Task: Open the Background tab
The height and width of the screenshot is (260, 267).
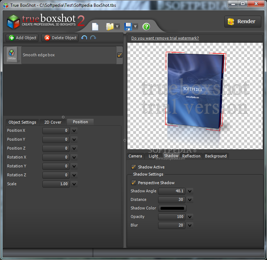Action: pyautogui.click(x=216, y=156)
